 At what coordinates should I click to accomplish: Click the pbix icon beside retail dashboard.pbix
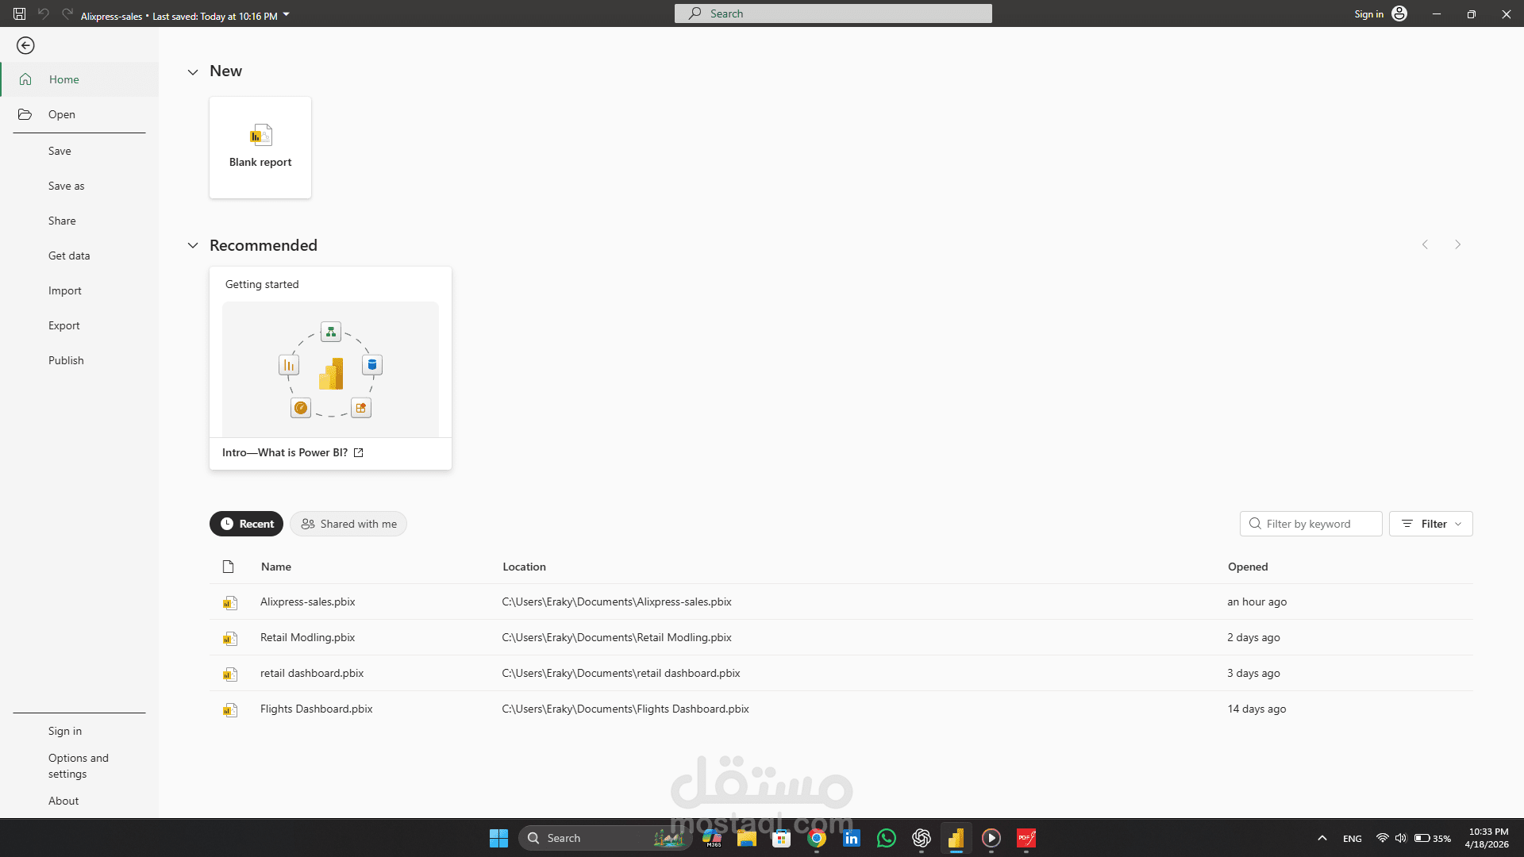(x=230, y=674)
